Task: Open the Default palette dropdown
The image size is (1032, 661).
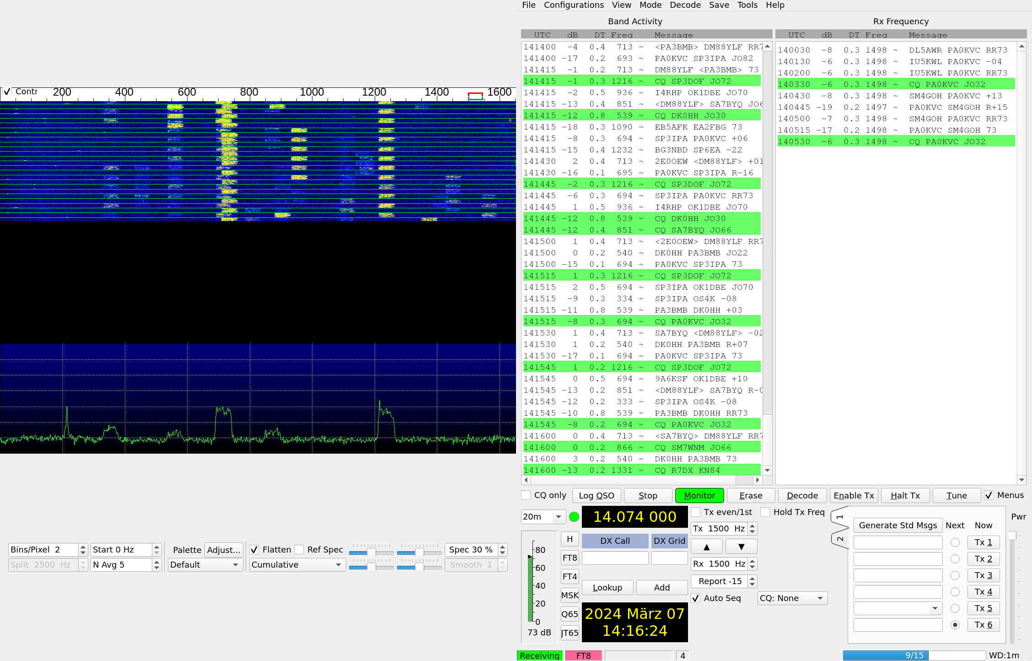Action: pos(205,565)
